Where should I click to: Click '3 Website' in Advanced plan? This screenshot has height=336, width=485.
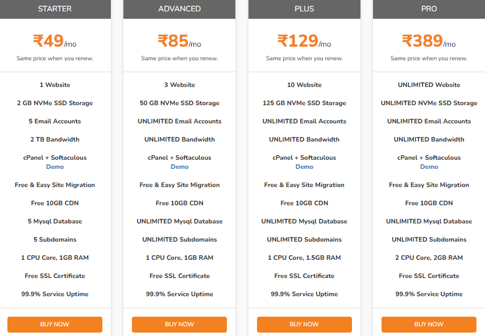click(x=180, y=85)
